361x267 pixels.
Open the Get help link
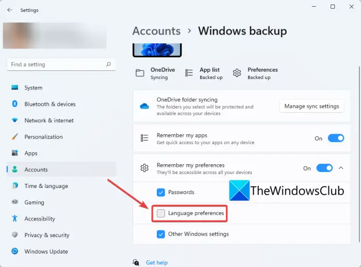(157, 262)
